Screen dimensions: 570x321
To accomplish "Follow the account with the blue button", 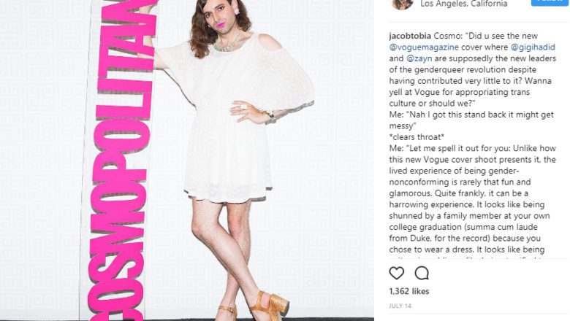I will [550, 2].
